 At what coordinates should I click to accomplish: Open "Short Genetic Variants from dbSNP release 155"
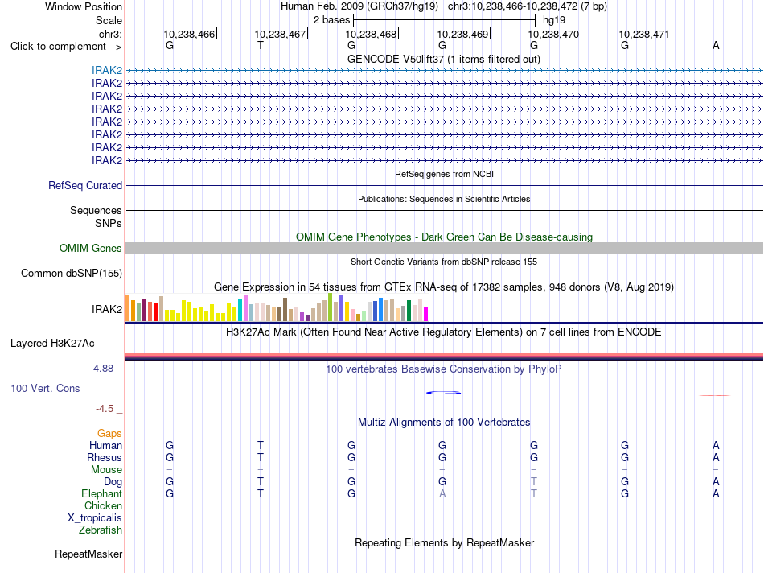pyautogui.click(x=444, y=262)
